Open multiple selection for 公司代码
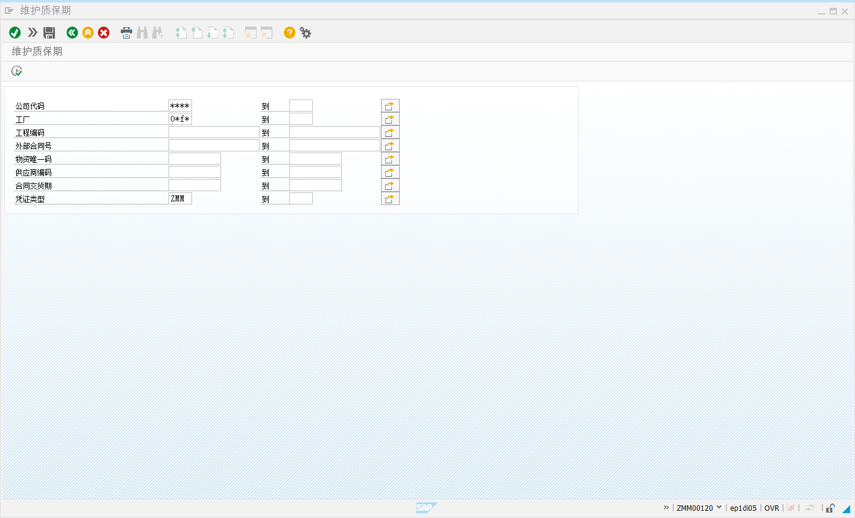 (390, 106)
